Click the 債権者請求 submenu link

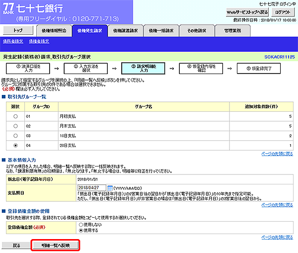[x=39, y=41]
